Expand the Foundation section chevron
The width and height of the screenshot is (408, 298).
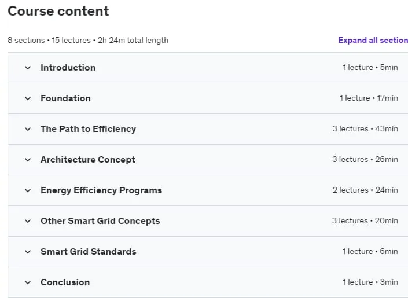[28, 98]
